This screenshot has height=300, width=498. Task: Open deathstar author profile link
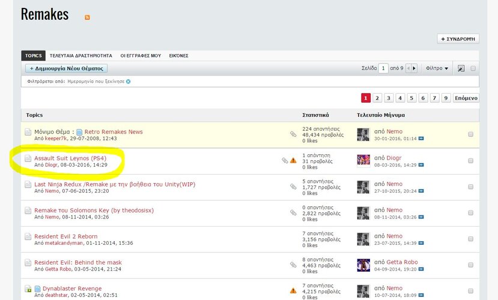tap(56, 295)
